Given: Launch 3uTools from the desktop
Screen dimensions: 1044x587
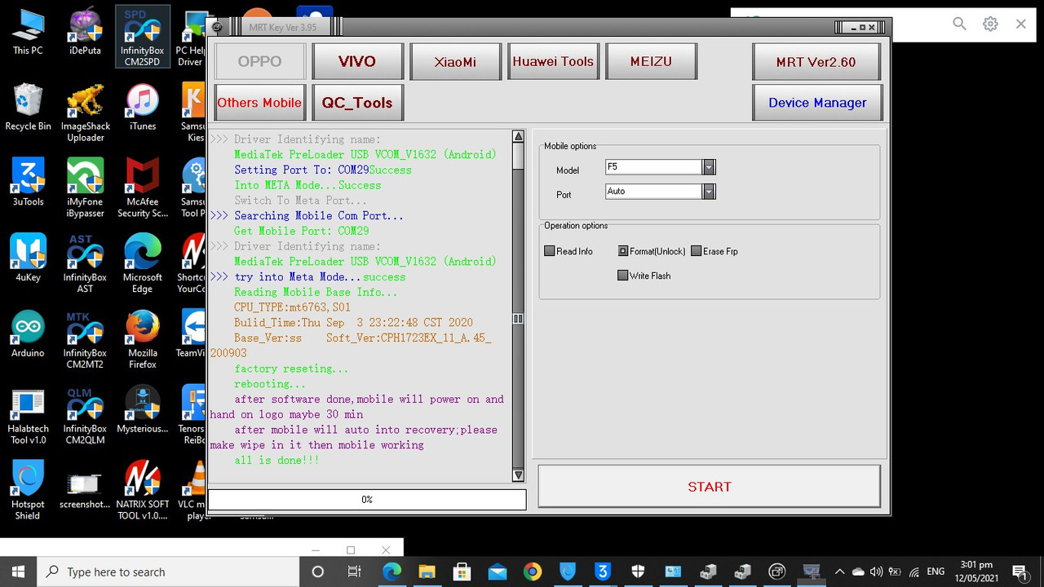Looking at the screenshot, I should [28, 183].
